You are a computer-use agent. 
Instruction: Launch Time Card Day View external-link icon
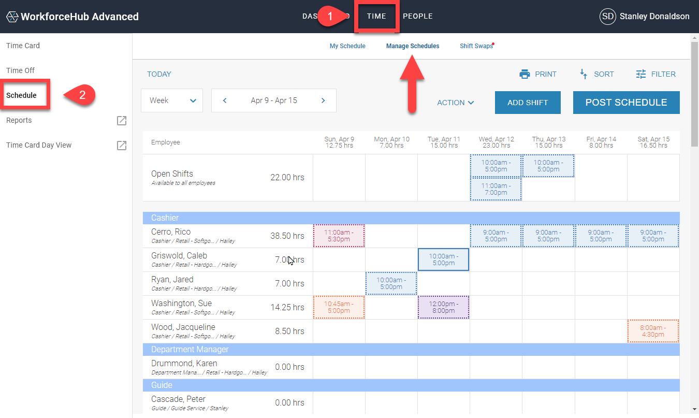point(121,145)
